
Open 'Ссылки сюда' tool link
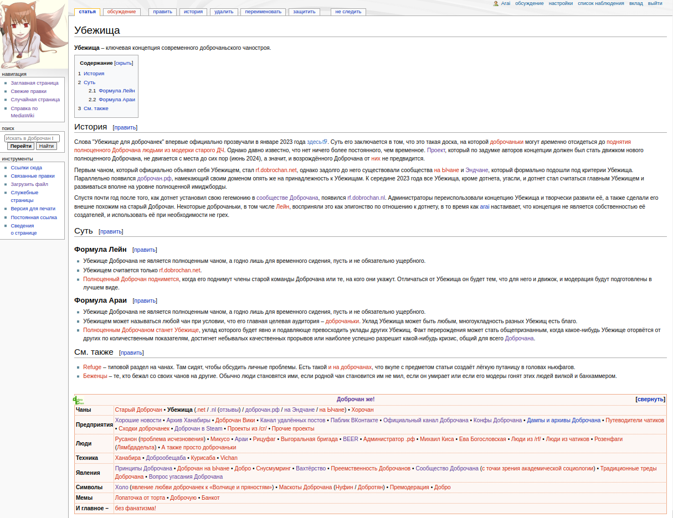(x=26, y=168)
